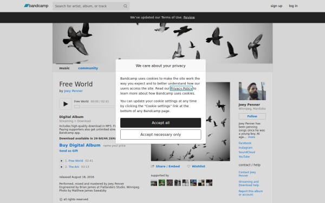325x203 pixels.
Task: Expand artist bio with more link
Action: click(x=251, y=137)
